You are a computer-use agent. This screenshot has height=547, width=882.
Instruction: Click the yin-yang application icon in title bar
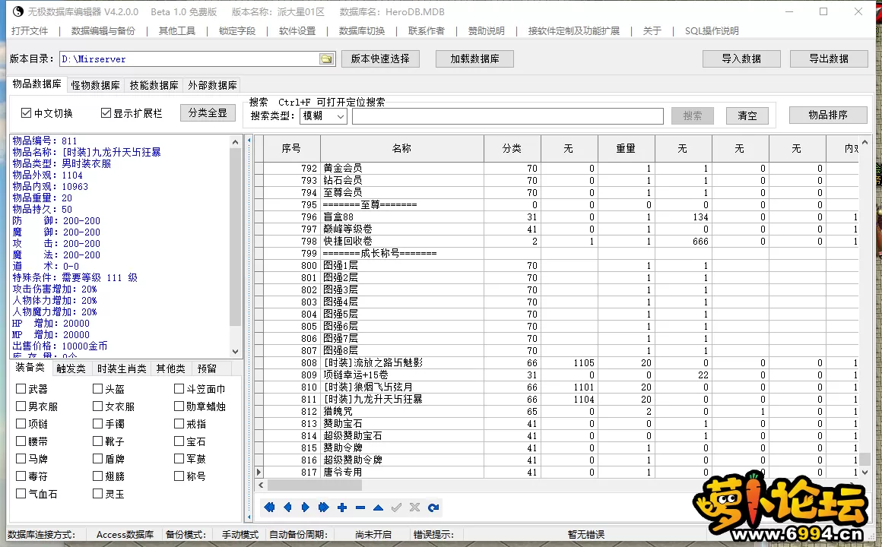(18, 11)
